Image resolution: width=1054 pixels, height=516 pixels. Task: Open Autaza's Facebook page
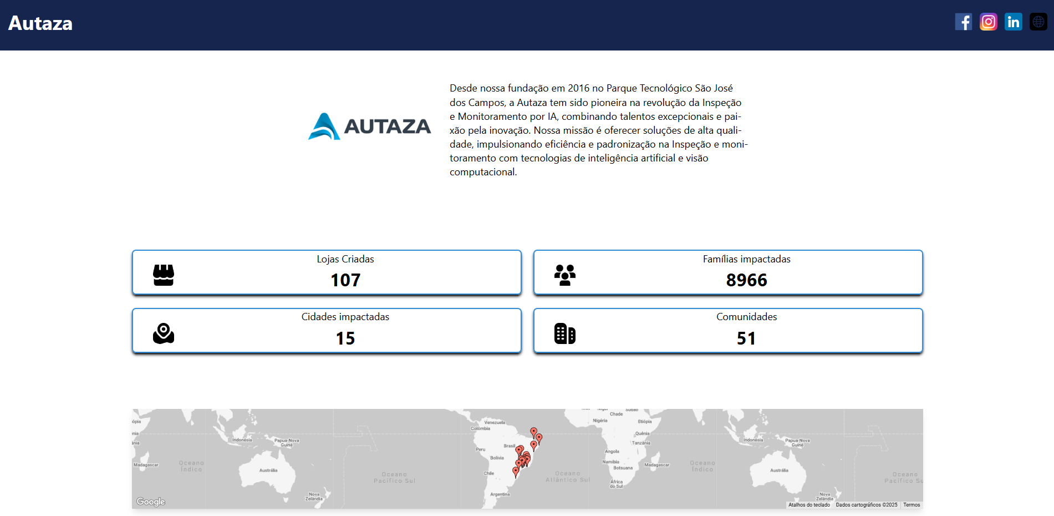pos(964,22)
